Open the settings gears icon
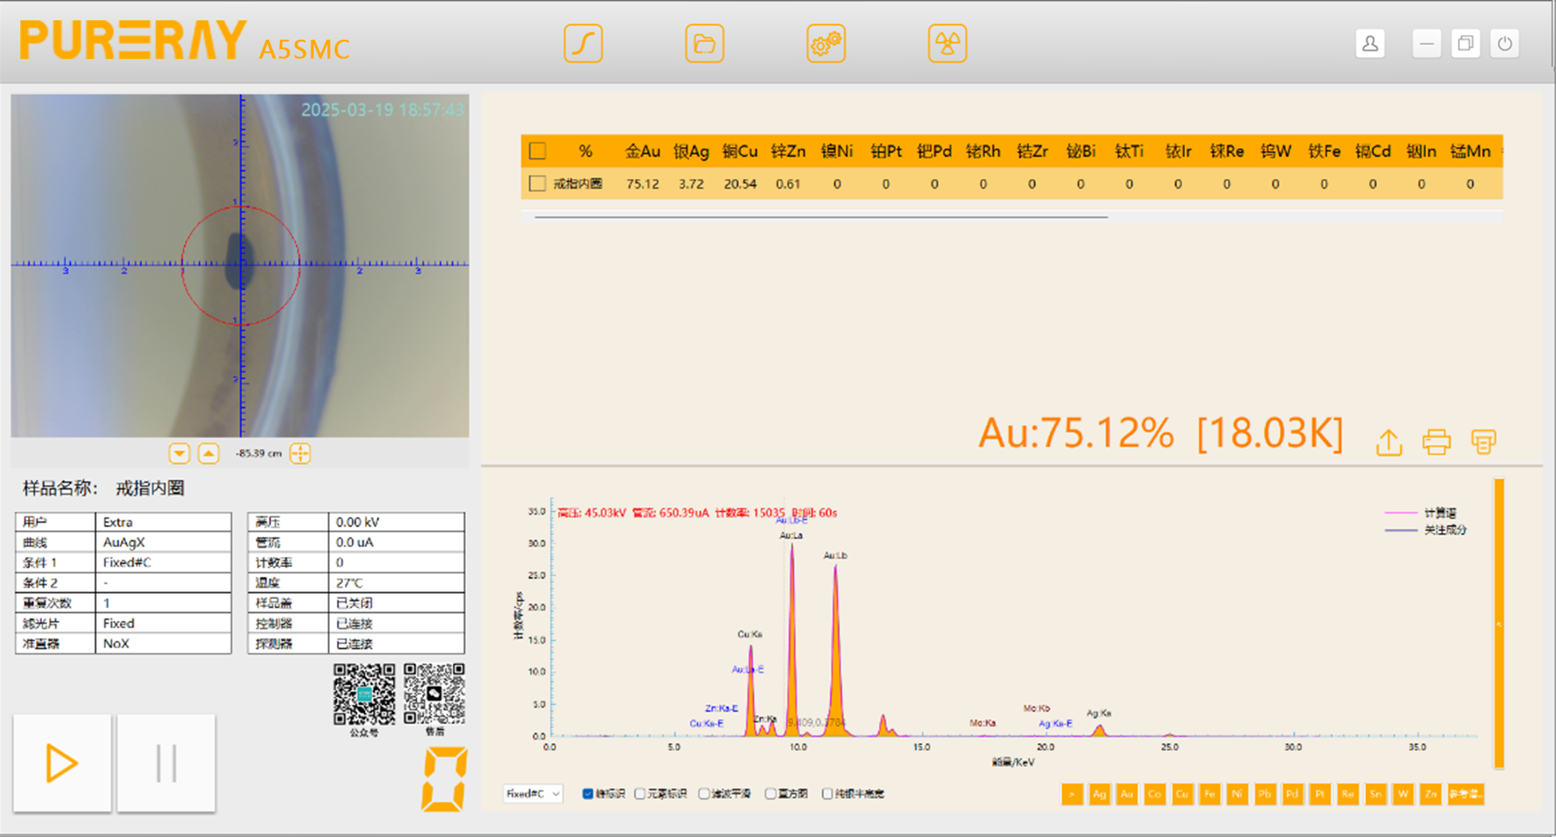1556x837 pixels. [x=825, y=44]
